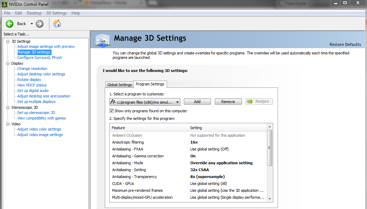Select the Antialiasing - Setting row
The image size is (367, 209).
[x=188, y=170]
